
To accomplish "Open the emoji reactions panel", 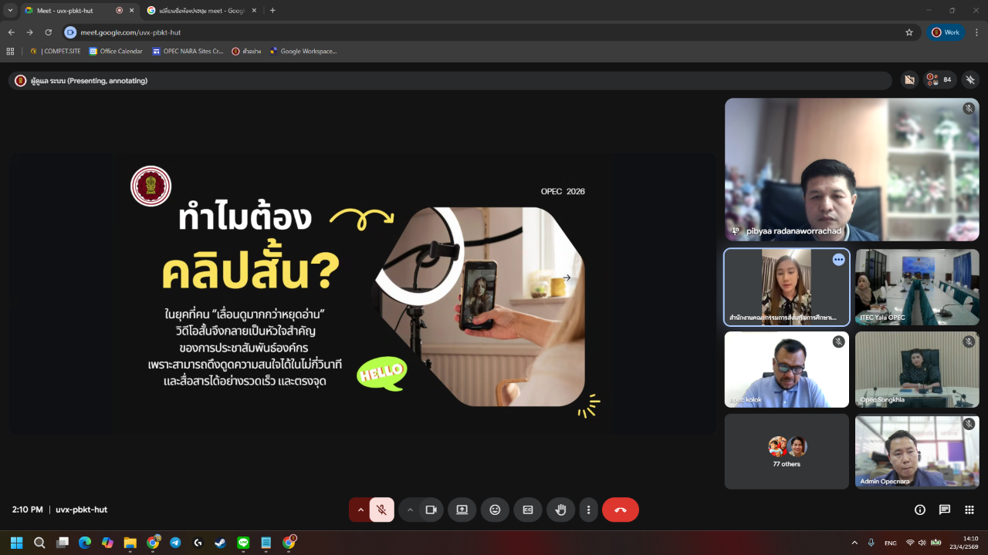I will pyautogui.click(x=495, y=510).
